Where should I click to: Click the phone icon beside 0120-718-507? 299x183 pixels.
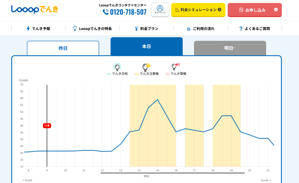(x=106, y=12)
